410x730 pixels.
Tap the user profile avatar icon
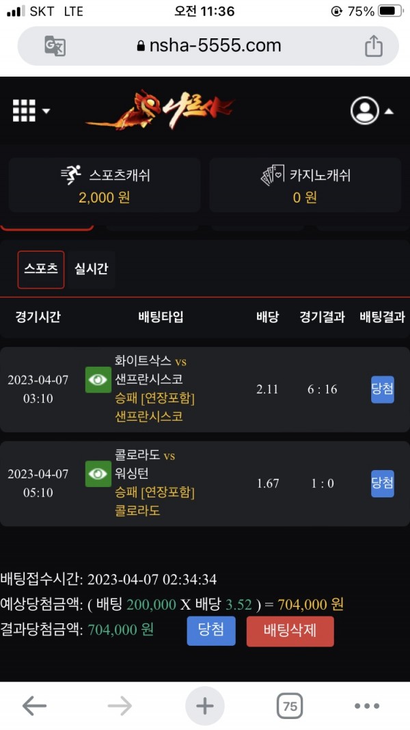click(364, 111)
